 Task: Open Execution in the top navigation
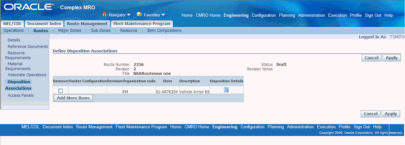pos(337,15)
